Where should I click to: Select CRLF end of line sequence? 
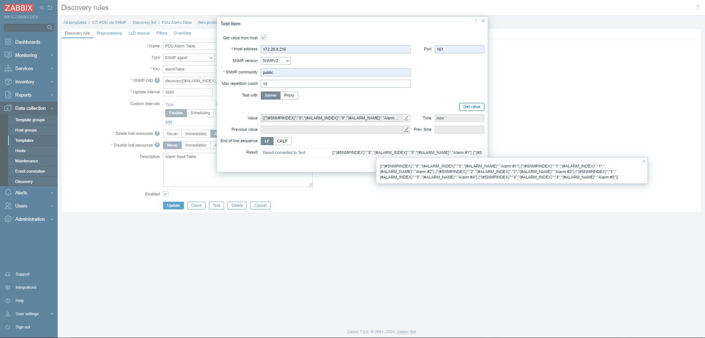(x=282, y=141)
